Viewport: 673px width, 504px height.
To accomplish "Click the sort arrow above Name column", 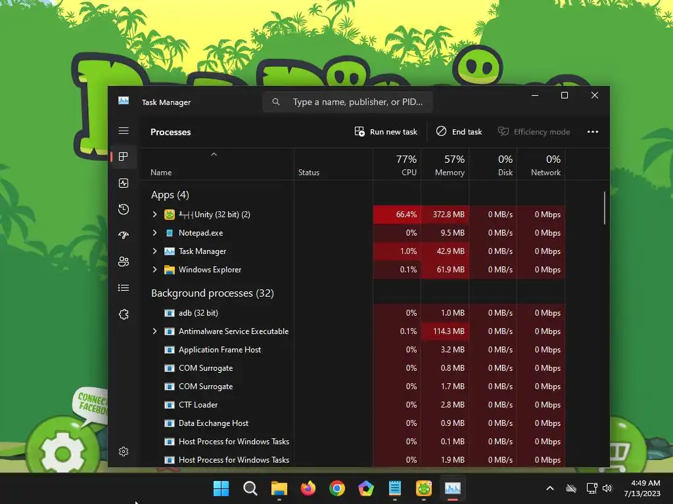I will click(x=214, y=154).
